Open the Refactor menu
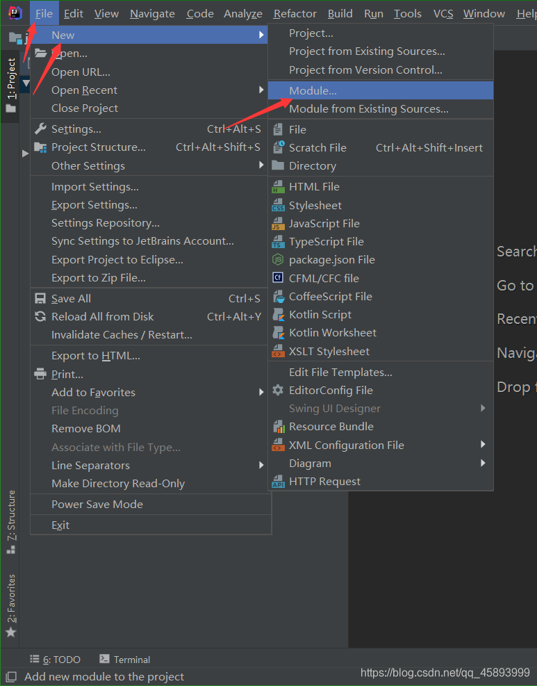537x686 pixels. point(295,14)
